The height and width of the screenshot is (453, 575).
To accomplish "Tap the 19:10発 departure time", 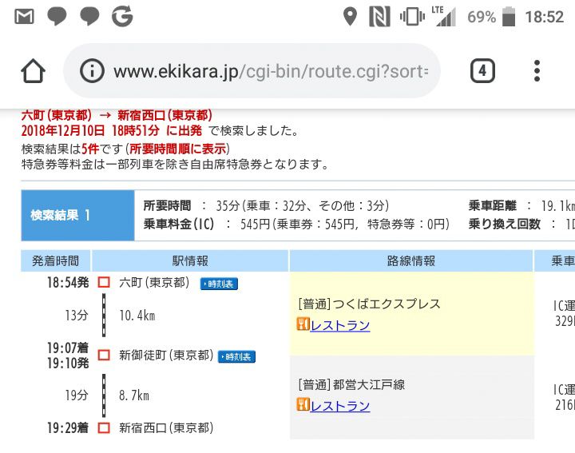I will [68, 364].
